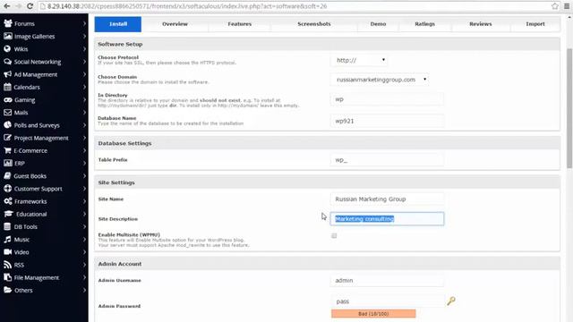The height and width of the screenshot is (322, 573).
Task: Click the Music note icon
Action: 7,239
